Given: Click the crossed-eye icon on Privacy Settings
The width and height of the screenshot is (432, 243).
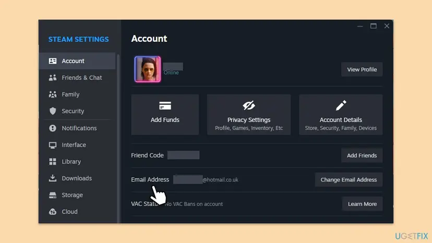Looking at the screenshot, I should (249, 105).
